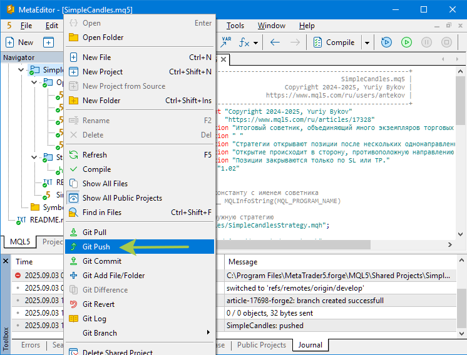Select New Folder in context menu
This screenshot has height=355, width=467.
point(140,101)
